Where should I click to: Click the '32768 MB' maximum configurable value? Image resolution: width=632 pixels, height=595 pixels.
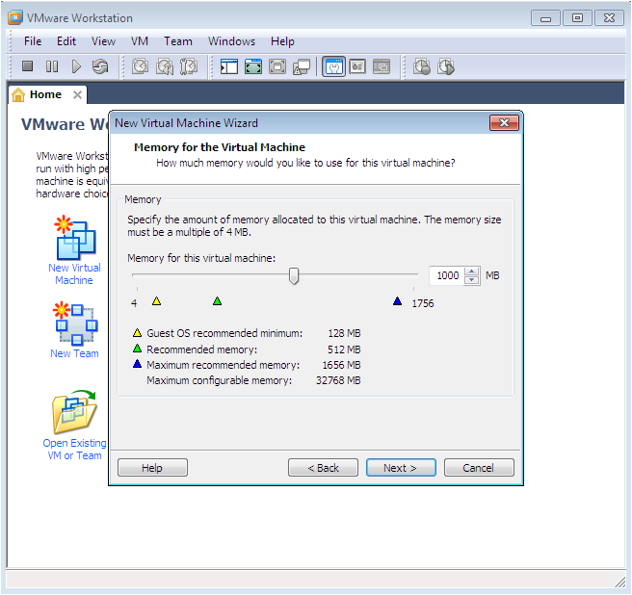tap(338, 380)
